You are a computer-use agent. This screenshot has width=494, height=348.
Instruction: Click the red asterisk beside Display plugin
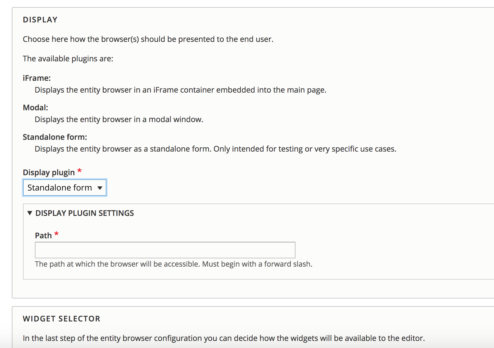79,170
